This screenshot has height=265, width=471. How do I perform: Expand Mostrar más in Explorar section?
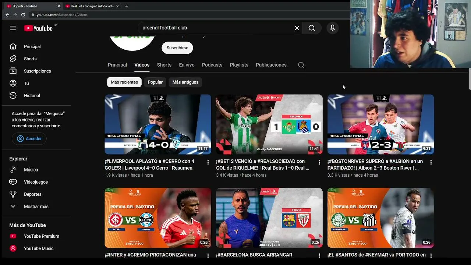click(36, 206)
